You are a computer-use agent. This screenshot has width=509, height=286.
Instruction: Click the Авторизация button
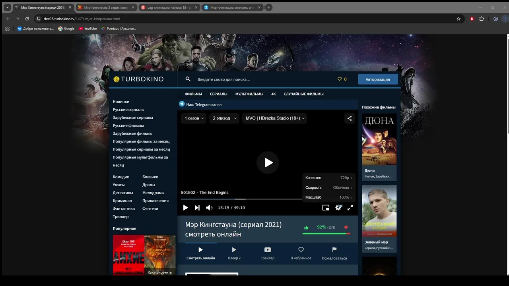378,79
